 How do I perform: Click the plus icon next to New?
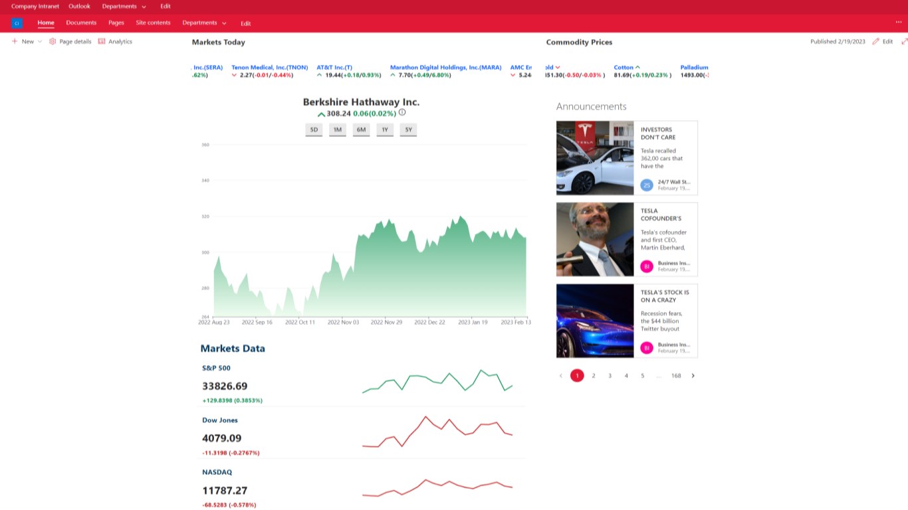point(15,41)
